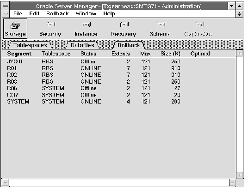Open the Help menu

(109, 14)
